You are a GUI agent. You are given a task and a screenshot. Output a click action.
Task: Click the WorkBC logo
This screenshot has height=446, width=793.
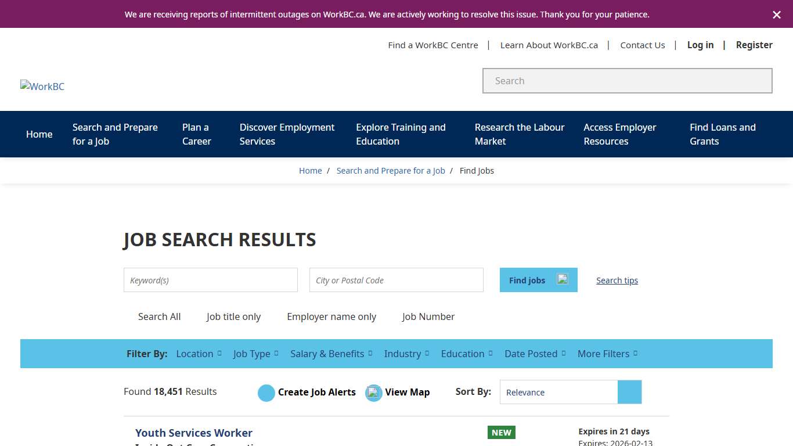click(42, 86)
